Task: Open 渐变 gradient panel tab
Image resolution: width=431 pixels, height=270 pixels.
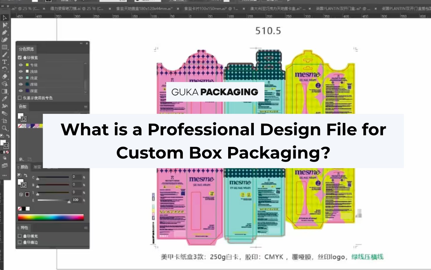Action: tap(37, 167)
